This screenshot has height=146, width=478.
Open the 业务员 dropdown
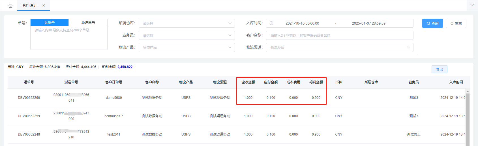tap(187, 35)
